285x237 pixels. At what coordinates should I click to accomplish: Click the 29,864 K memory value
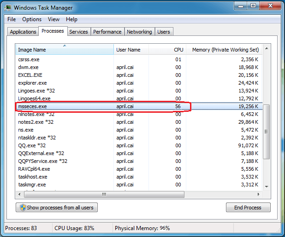coord(248,122)
